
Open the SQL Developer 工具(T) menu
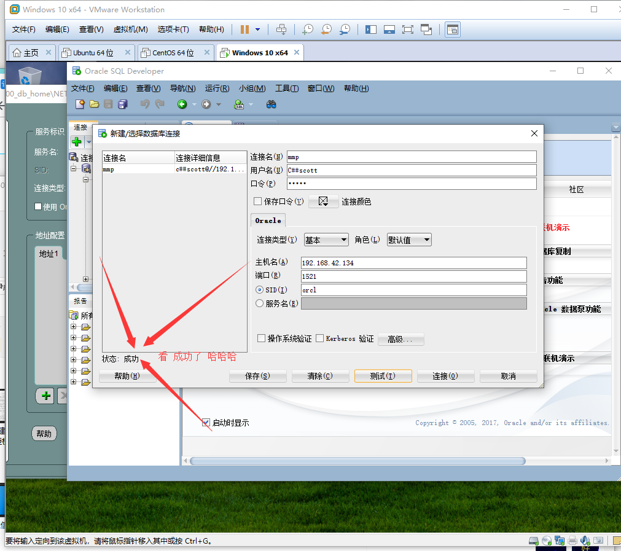(287, 88)
